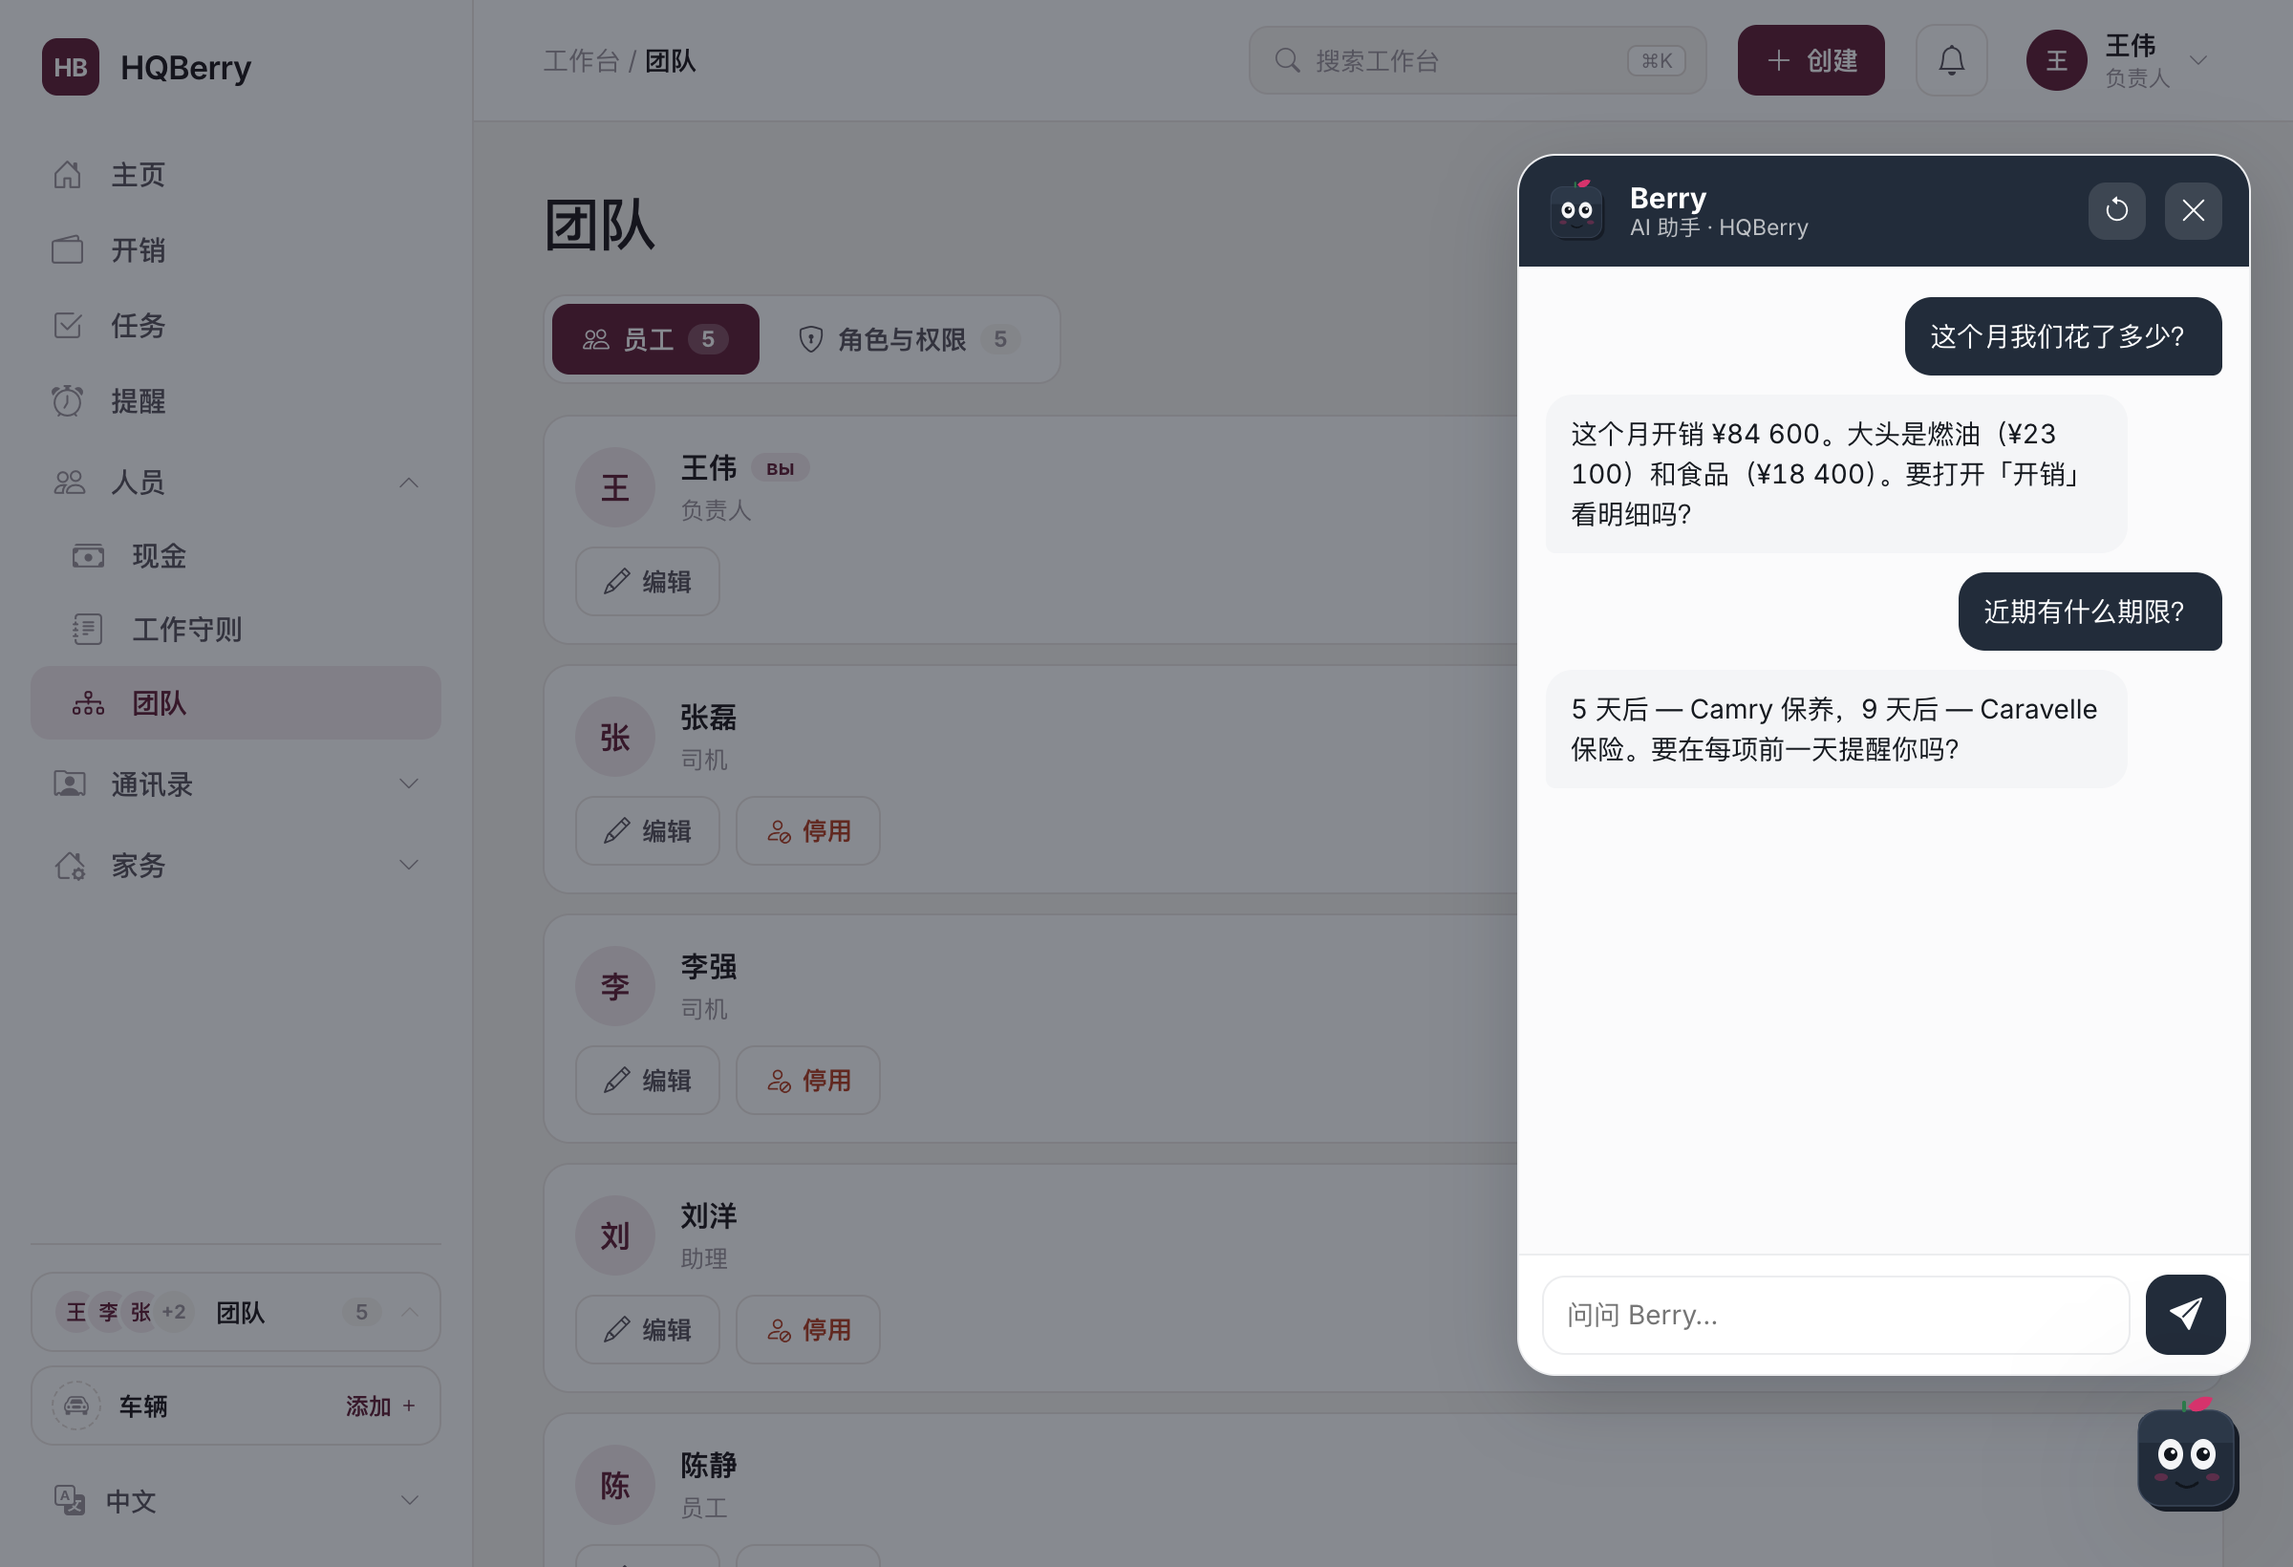Reset the Berry chat conversation
The height and width of the screenshot is (1567, 2293).
(2116, 210)
